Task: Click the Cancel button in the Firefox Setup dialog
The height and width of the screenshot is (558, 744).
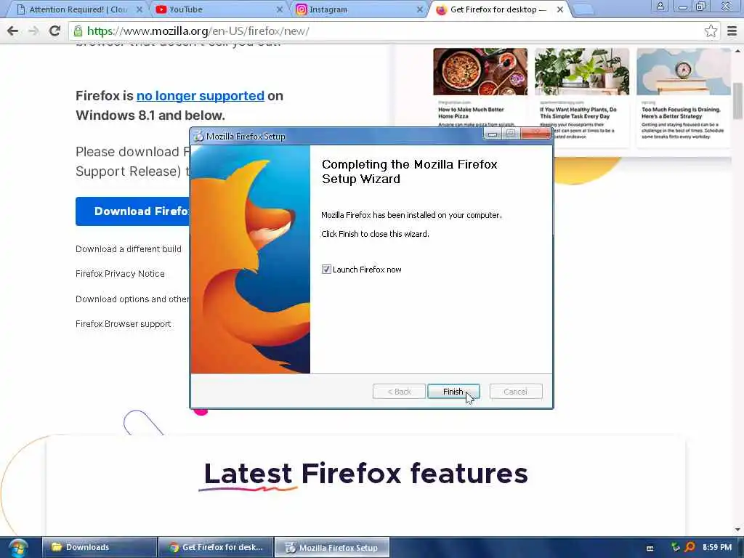Action: [515, 392]
